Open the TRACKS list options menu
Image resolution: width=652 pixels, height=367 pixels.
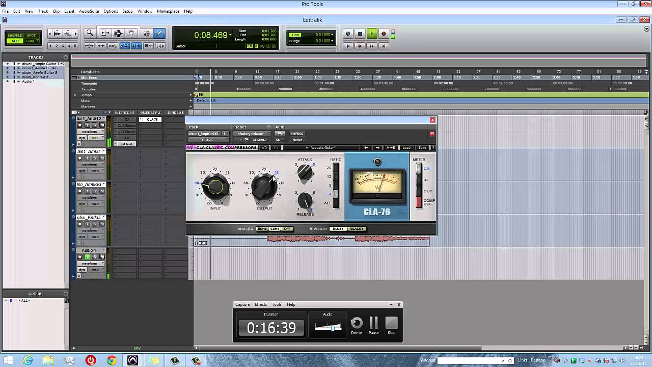[66, 57]
